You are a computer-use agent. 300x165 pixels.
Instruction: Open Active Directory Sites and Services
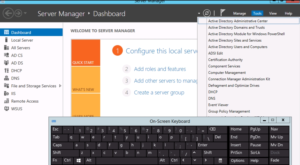click(x=249, y=40)
